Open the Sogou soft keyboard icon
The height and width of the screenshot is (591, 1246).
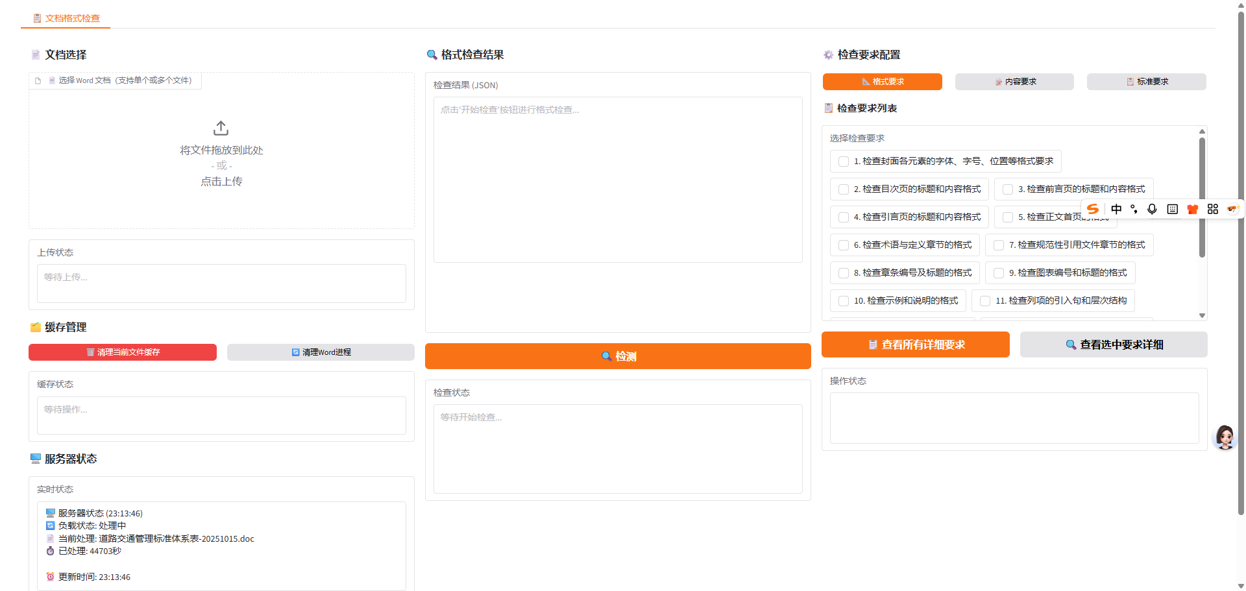(1172, 209)
